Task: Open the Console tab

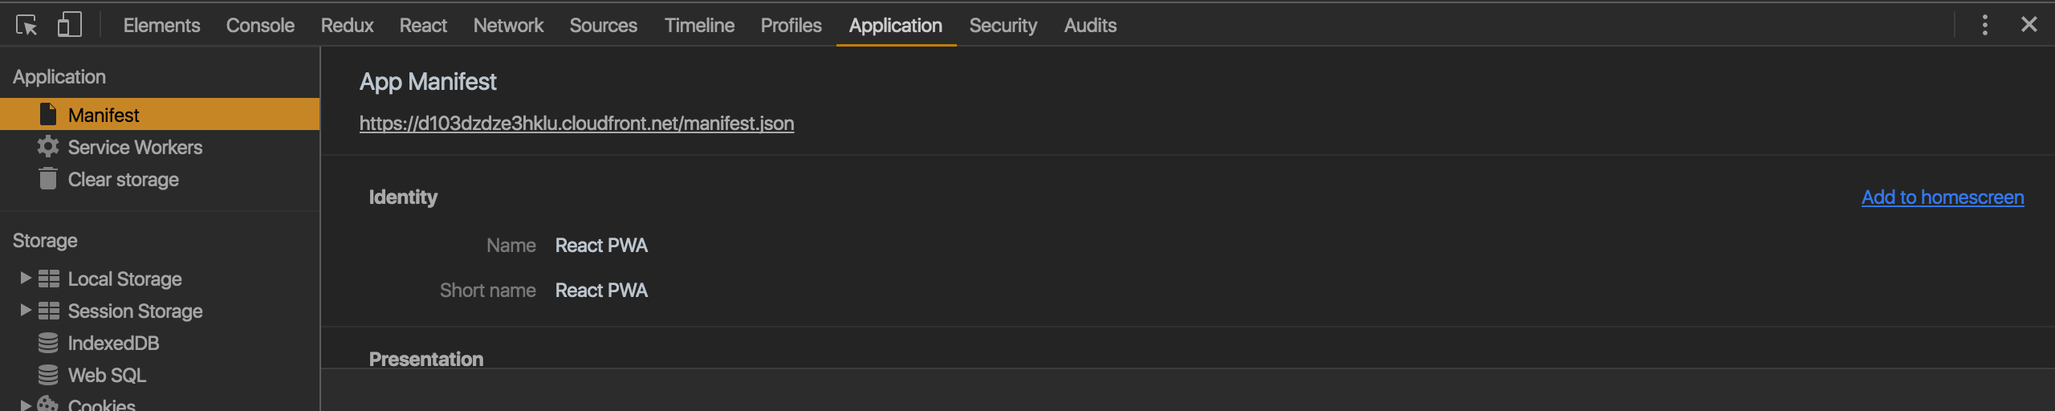Action: point(260,26)
